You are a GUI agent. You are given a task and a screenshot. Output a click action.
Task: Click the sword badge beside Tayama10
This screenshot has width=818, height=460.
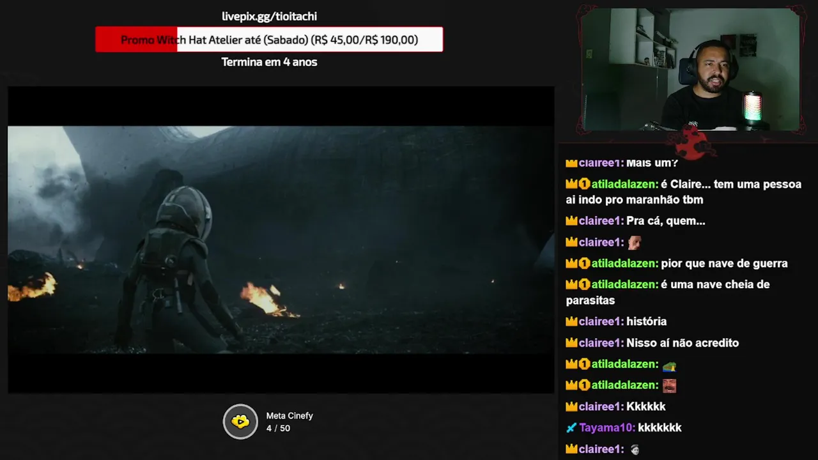coord(571,427)
